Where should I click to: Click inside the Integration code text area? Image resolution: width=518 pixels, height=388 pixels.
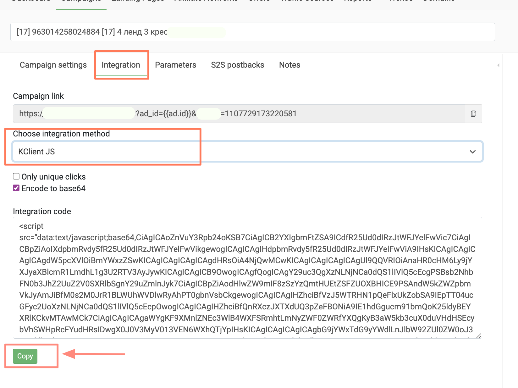coord(247,278)
